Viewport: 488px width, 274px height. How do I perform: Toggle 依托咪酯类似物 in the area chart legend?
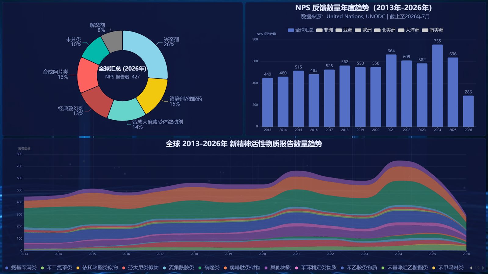coord(97,268)
